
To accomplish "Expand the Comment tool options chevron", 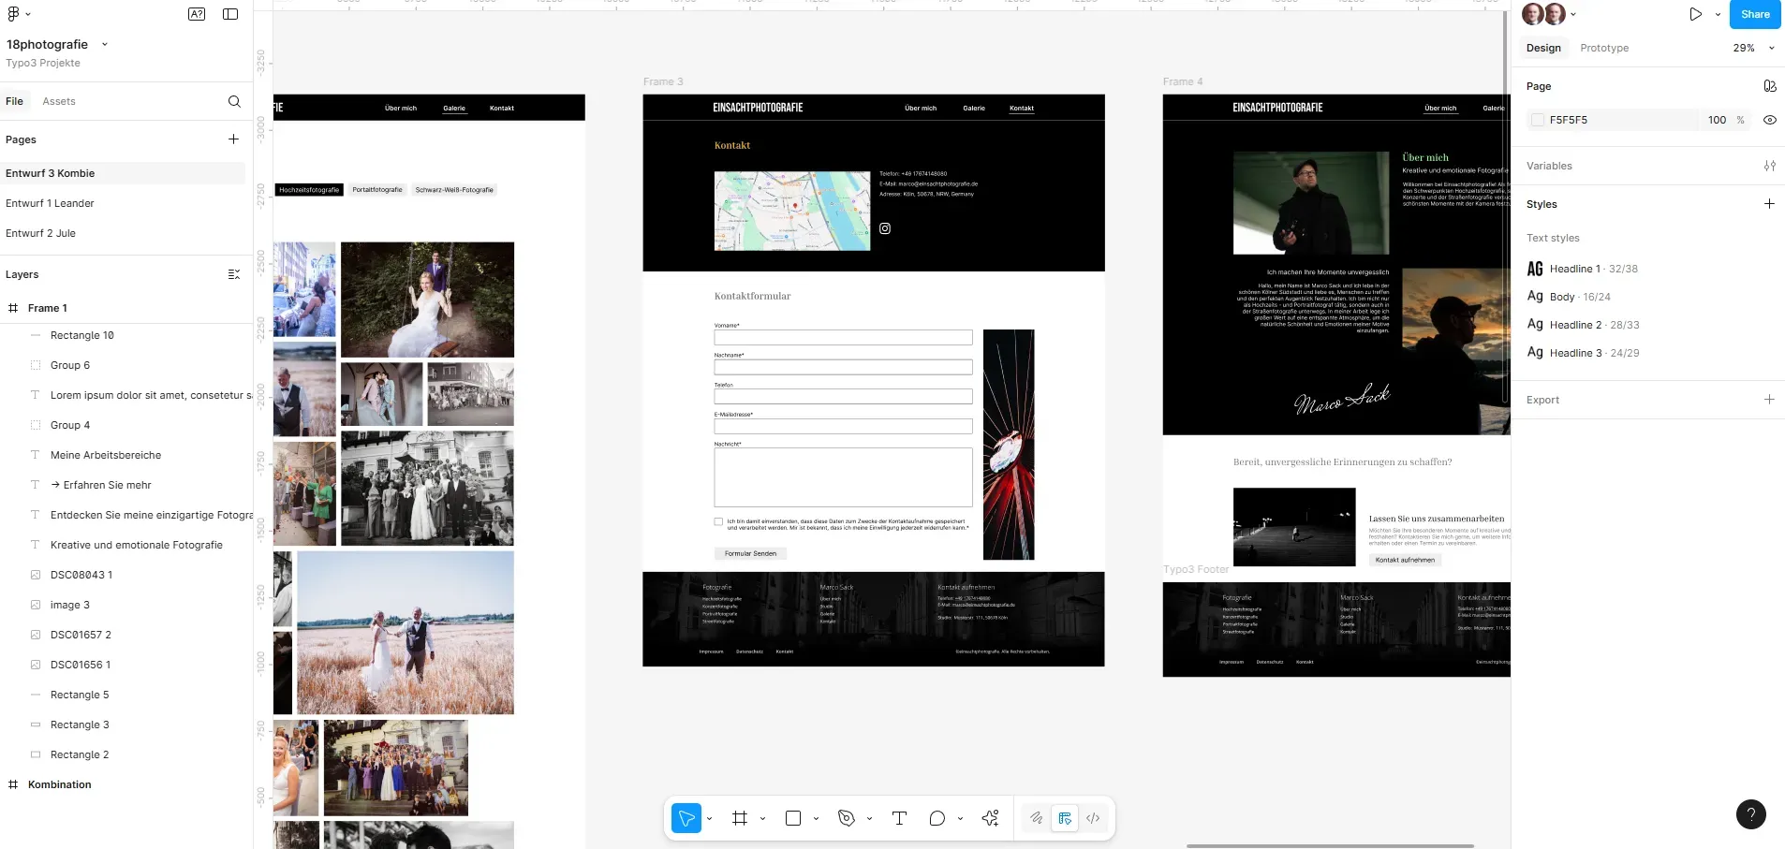I will pyautogui.click(x=960, y=819).
